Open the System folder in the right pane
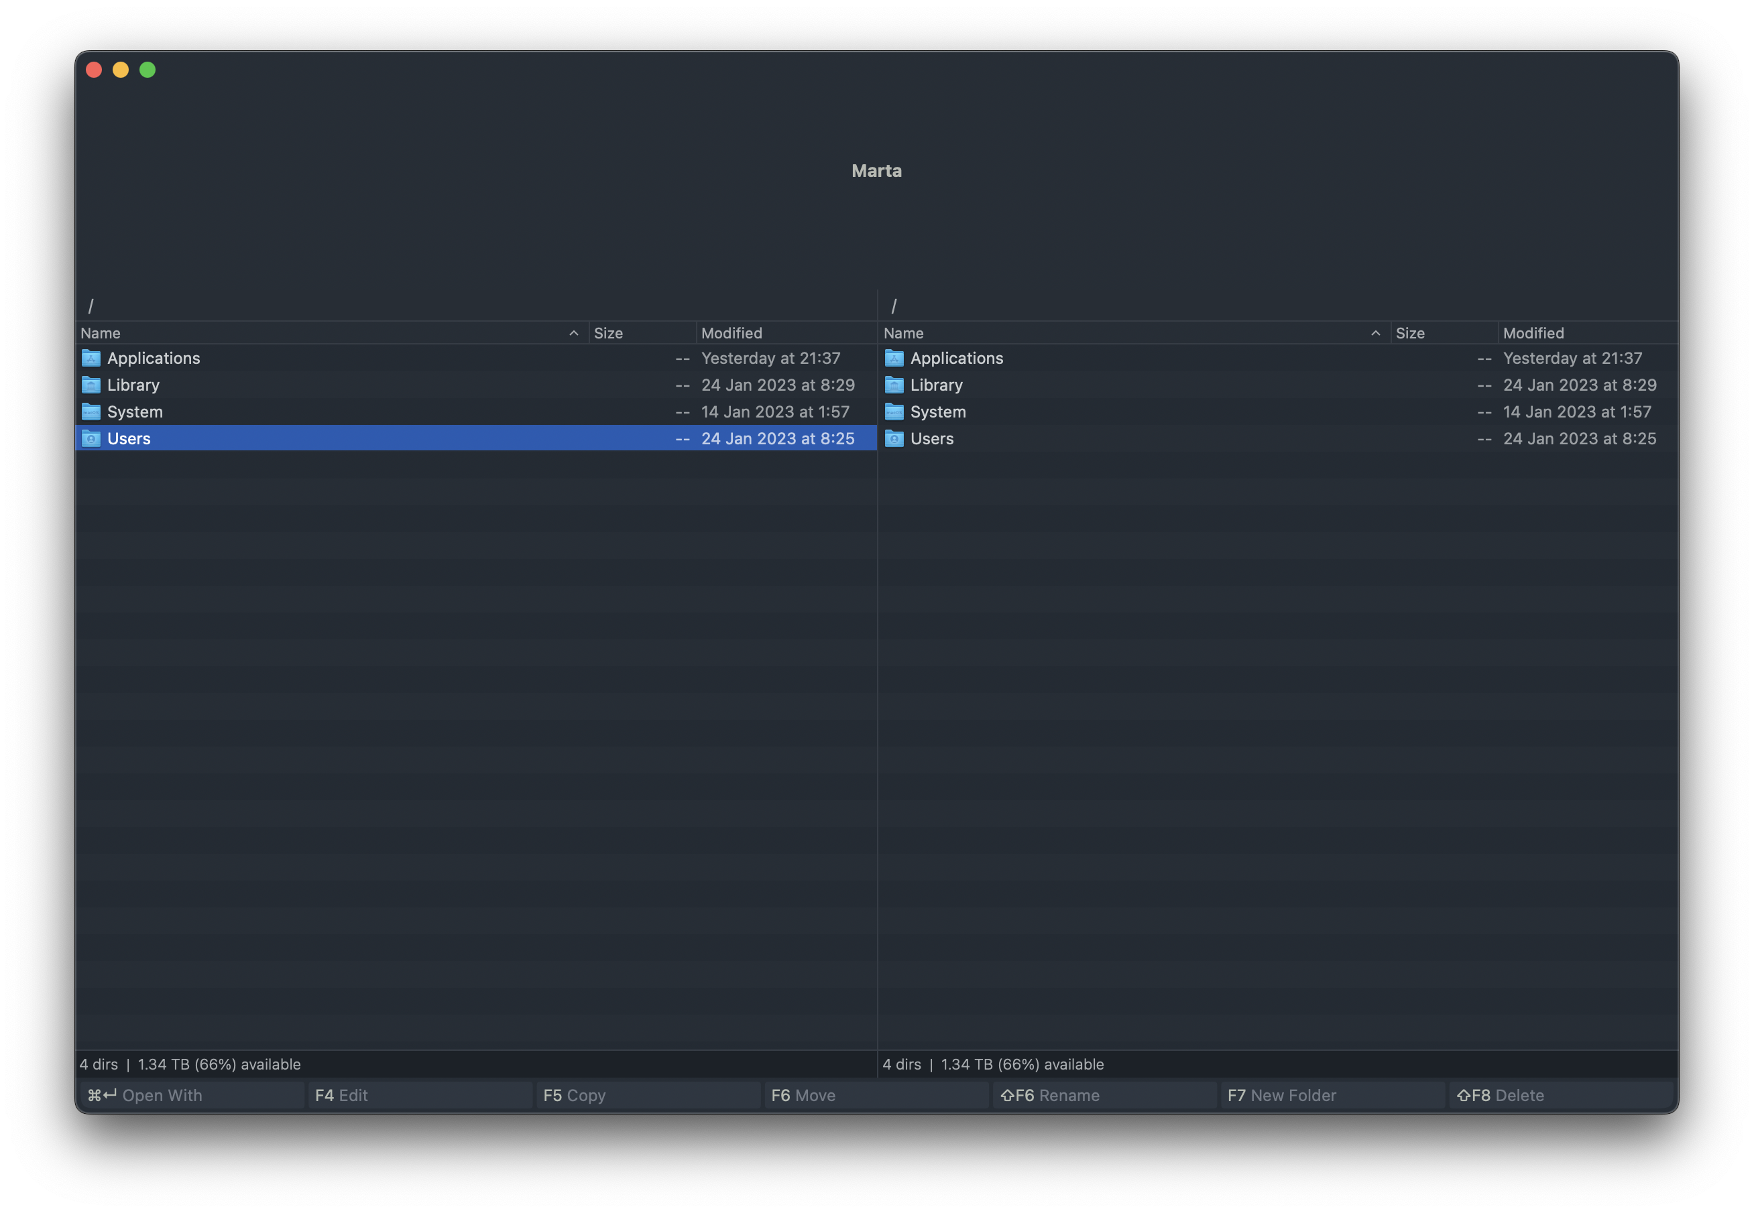1754x1213 pixels. pyautogui.click(x=937, y=411)
